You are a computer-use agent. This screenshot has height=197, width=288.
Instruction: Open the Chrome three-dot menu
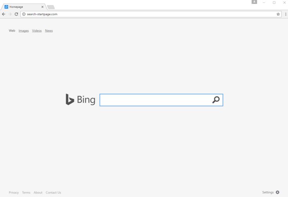tap(285, 14)
